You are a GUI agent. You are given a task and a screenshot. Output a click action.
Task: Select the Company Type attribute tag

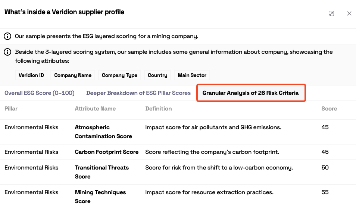119,75
